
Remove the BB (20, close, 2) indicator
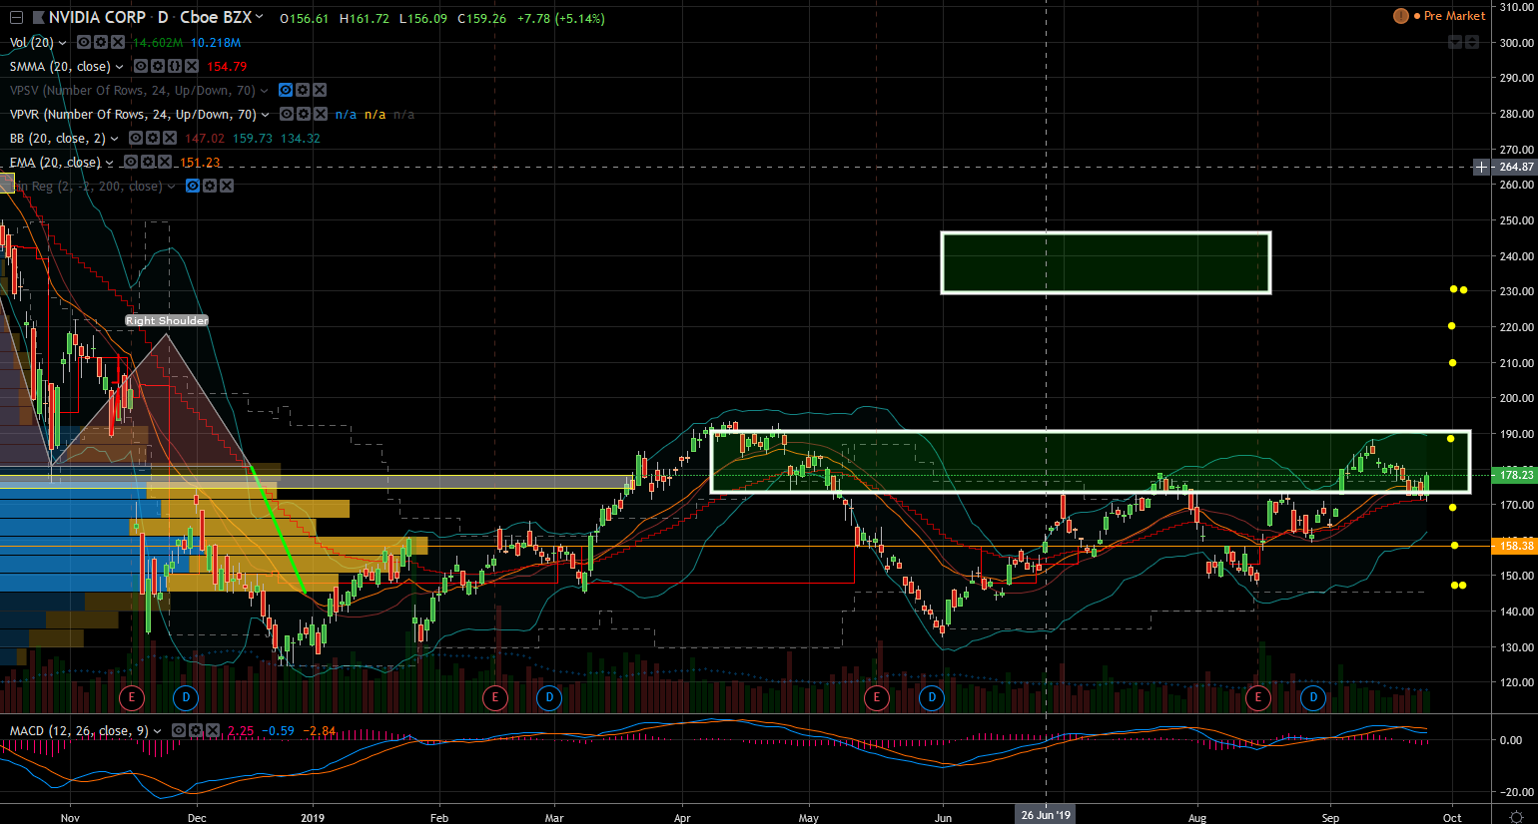(170, 138)
